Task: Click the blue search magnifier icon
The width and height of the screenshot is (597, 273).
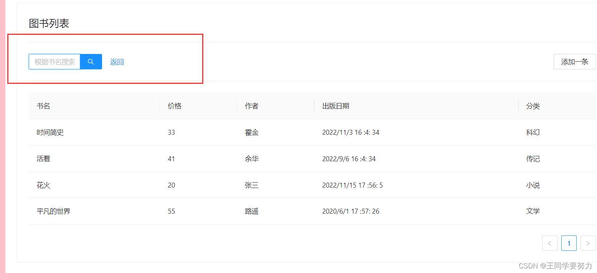Action: [x=91, y=61]
